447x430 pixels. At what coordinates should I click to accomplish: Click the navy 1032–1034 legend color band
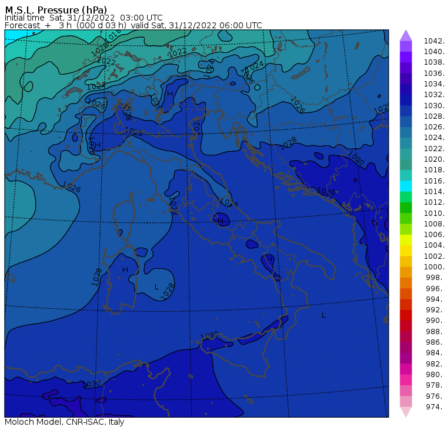(x=406, y=89)
